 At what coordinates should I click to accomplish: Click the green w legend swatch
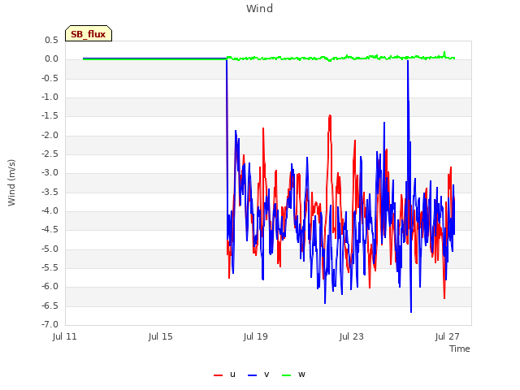pos(287,375)
